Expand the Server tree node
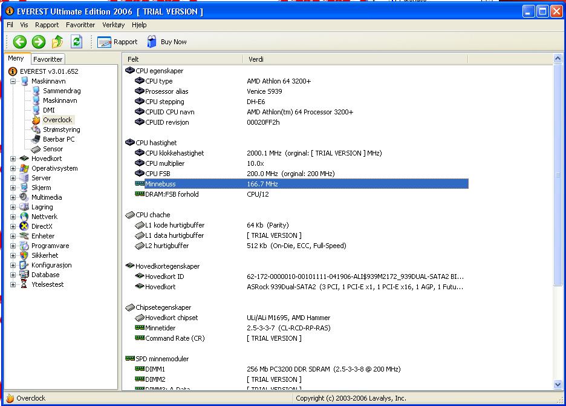The height and width of the screenshot is (406, 566). [x=13, y=178]
